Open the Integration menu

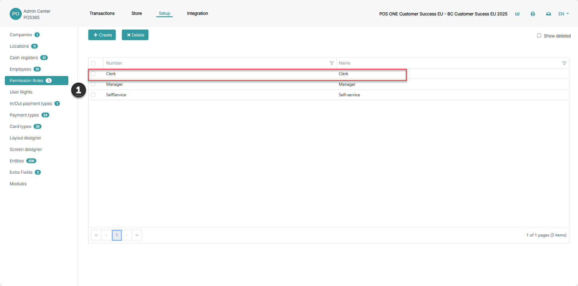(x=197, y=13)
